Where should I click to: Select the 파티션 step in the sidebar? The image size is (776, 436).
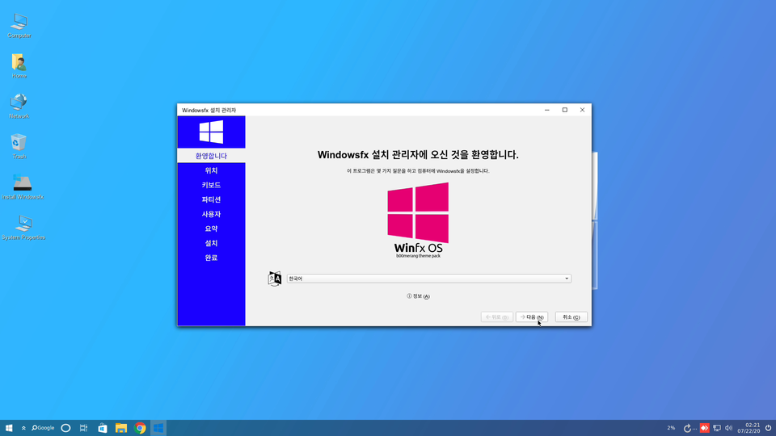(x=211, y=199)
